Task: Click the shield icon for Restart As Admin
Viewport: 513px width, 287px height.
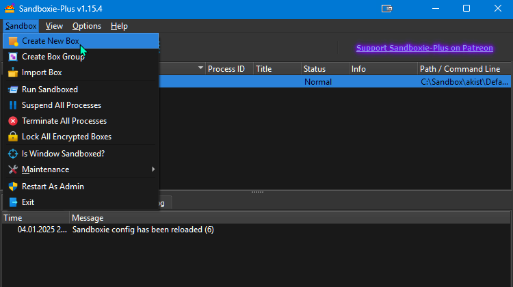Action: 13,187
